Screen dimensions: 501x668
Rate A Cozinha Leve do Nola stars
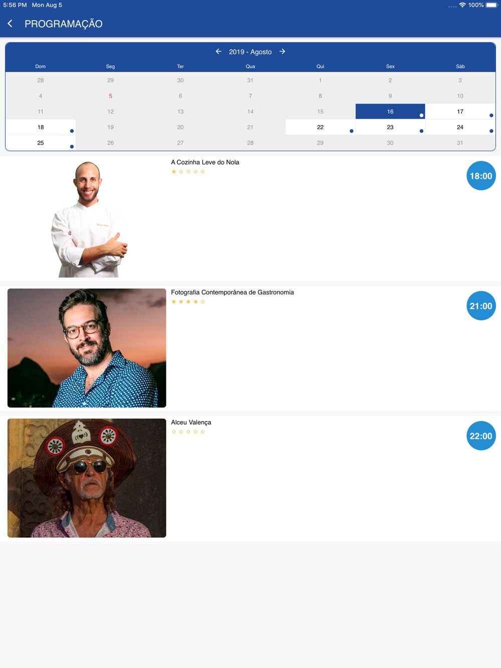(x=188, y=172)
